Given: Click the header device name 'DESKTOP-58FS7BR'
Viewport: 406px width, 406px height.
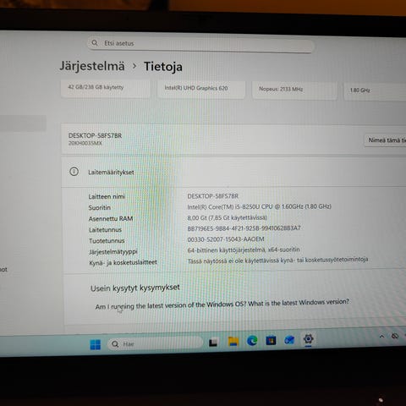Looking at the screenshot, I should pos(95,135).
